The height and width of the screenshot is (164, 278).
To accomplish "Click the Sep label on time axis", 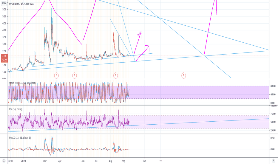I will 123,161.
